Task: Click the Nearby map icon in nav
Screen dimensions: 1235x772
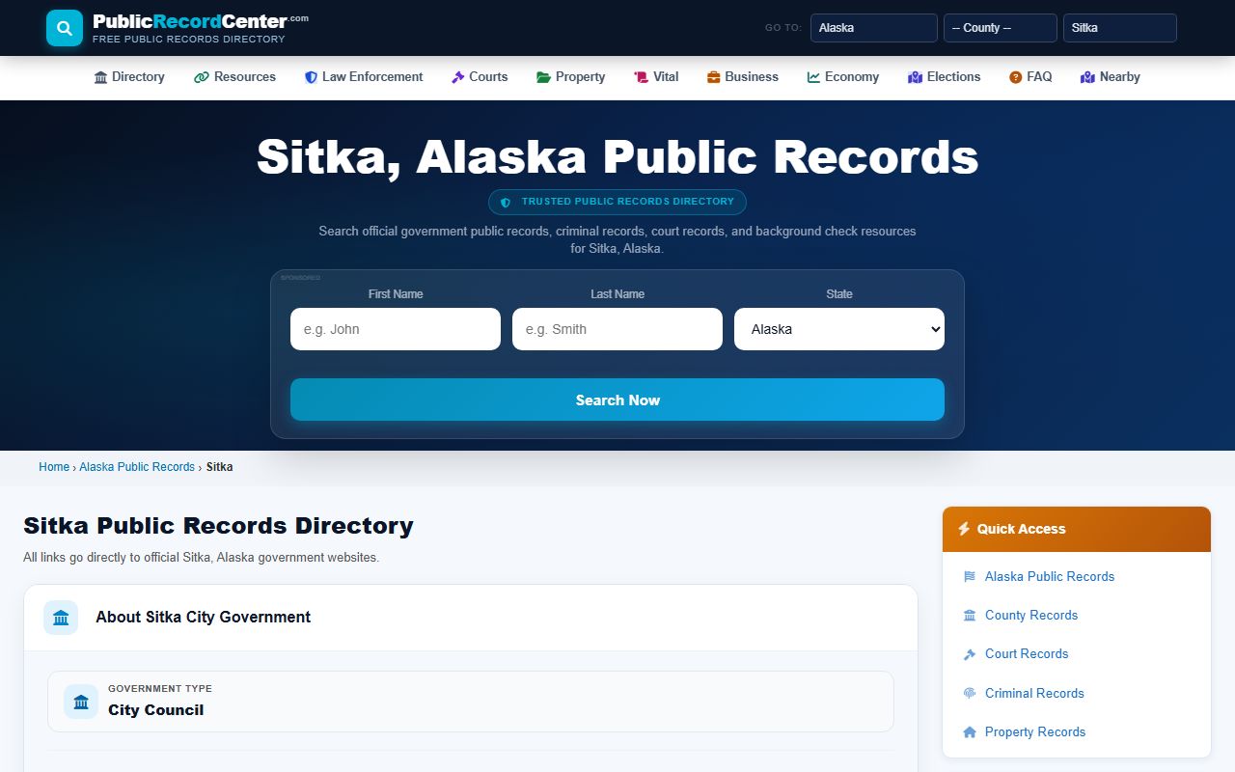Action: 1088,77
